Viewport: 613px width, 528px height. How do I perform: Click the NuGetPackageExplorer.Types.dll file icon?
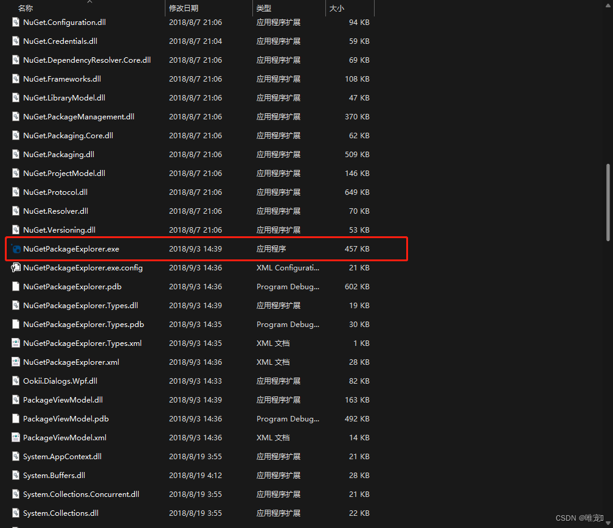[16, 306]
